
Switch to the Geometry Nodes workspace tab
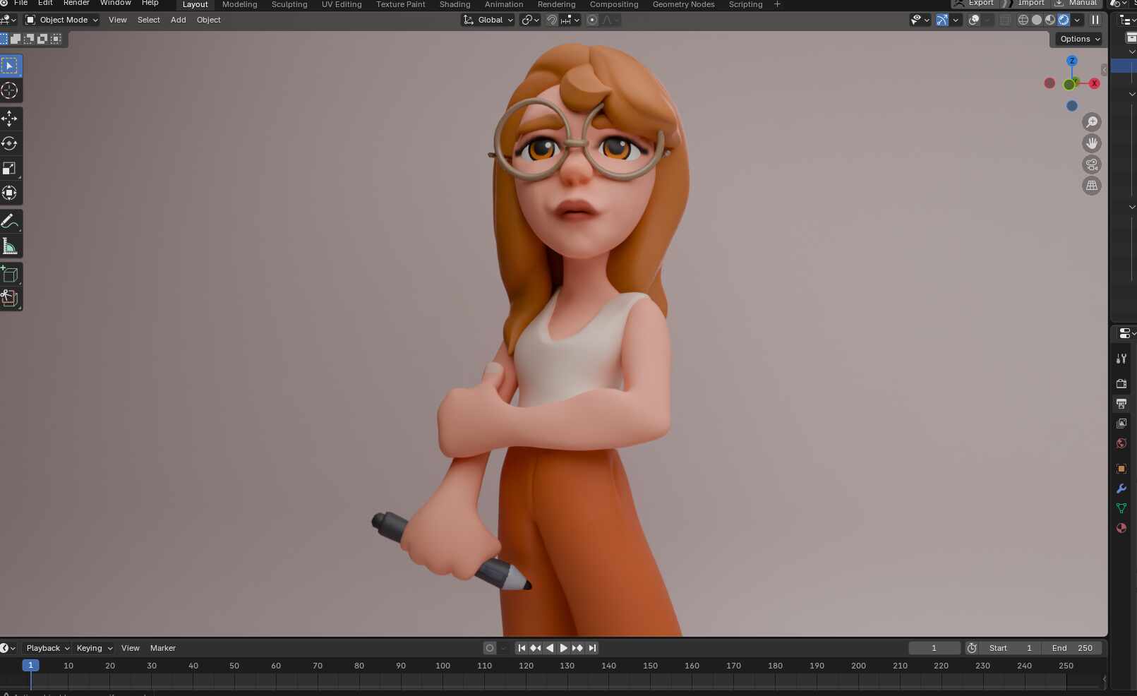[684, 4]
